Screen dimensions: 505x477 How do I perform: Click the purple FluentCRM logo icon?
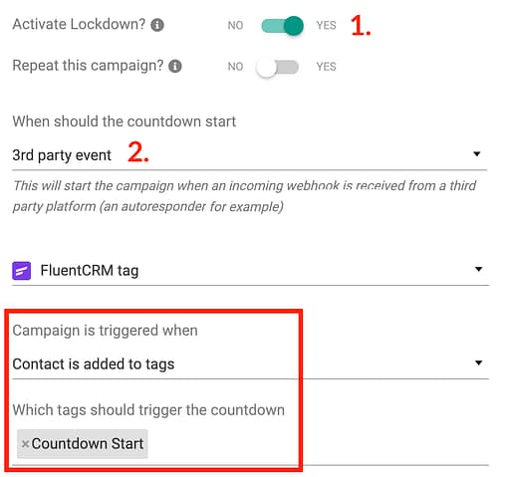[x=22, y=271]
